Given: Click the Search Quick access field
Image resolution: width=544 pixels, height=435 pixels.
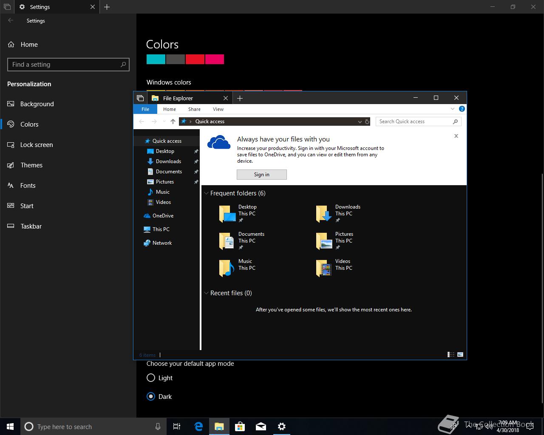Looking at the screenshot, I should pos(419,121).
